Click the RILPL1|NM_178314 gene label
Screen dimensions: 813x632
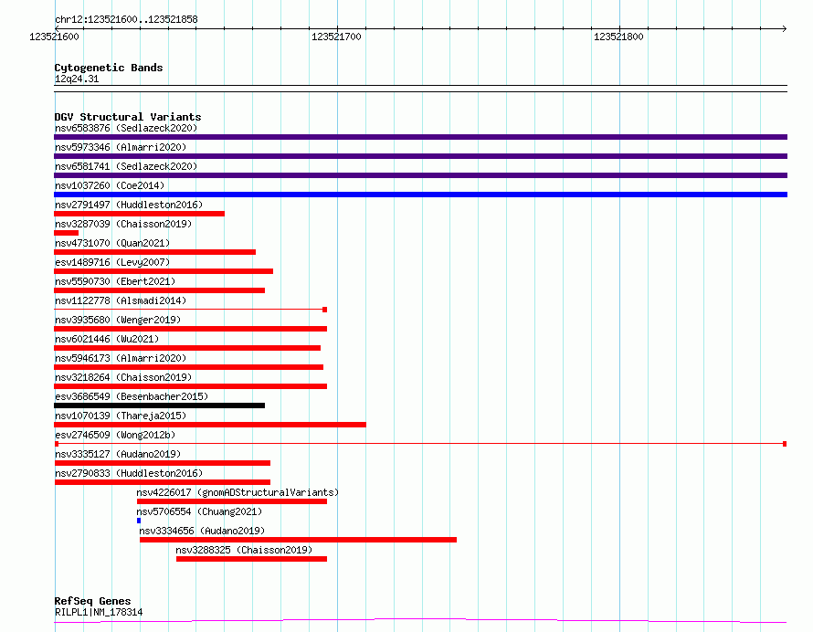pos(99,612)
